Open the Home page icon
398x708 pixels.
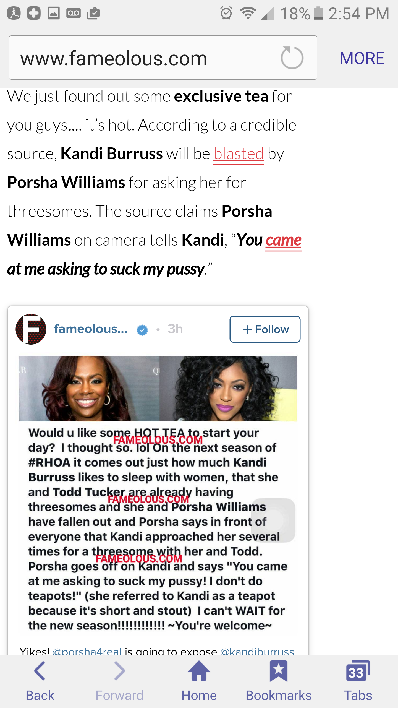[199, 681]
